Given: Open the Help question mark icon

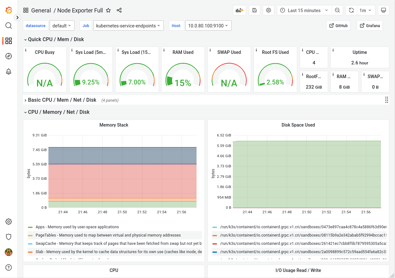Looking at the screenshot, I should click(9, 267).
